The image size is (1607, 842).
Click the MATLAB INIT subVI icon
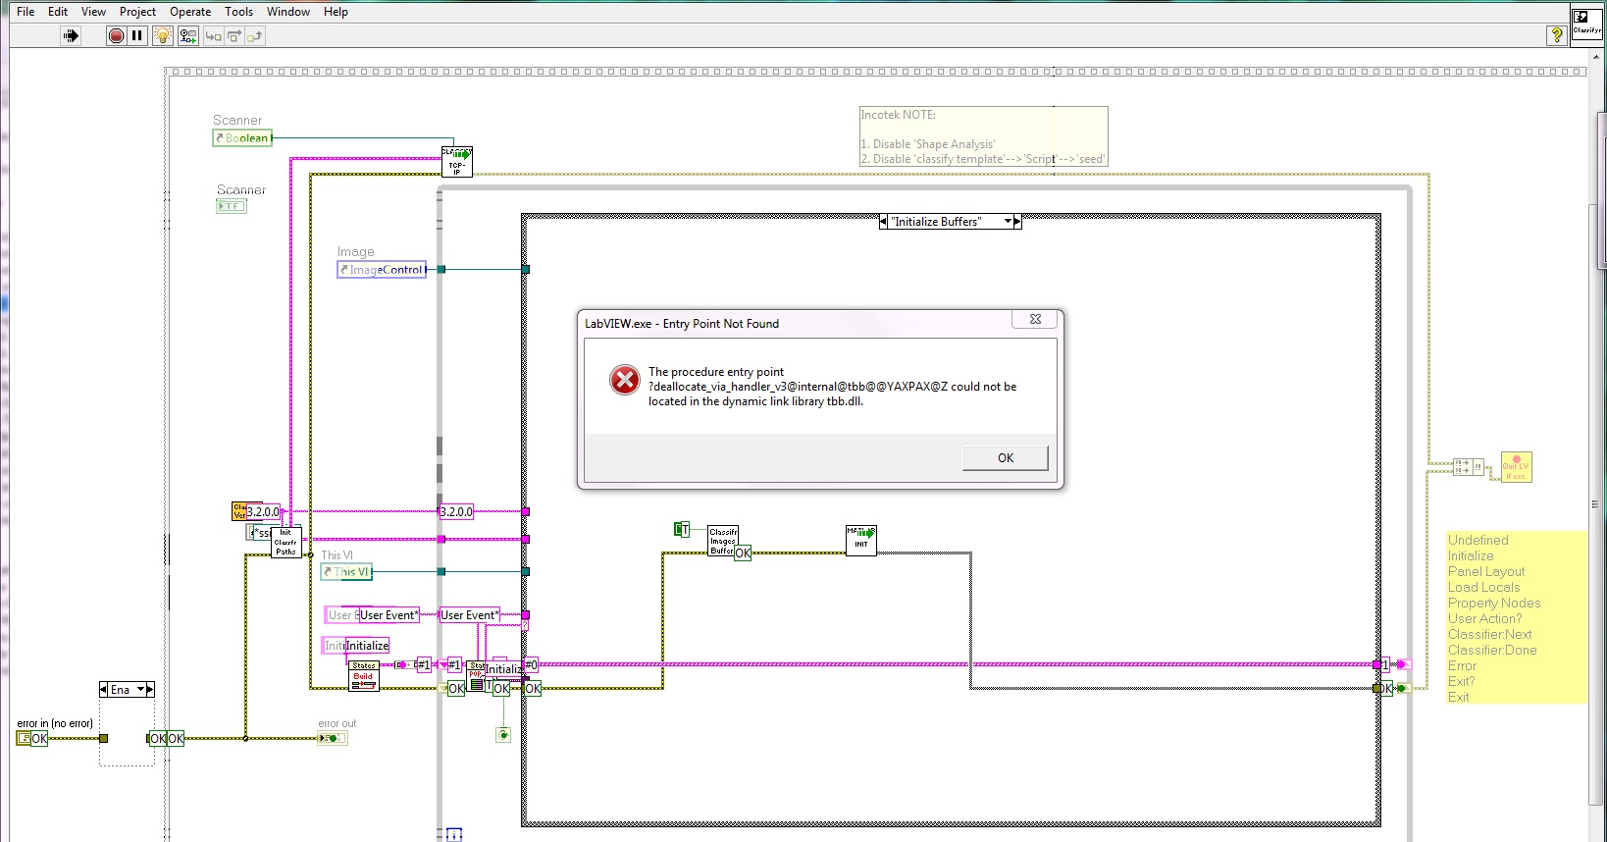click(x=861, y=540)
